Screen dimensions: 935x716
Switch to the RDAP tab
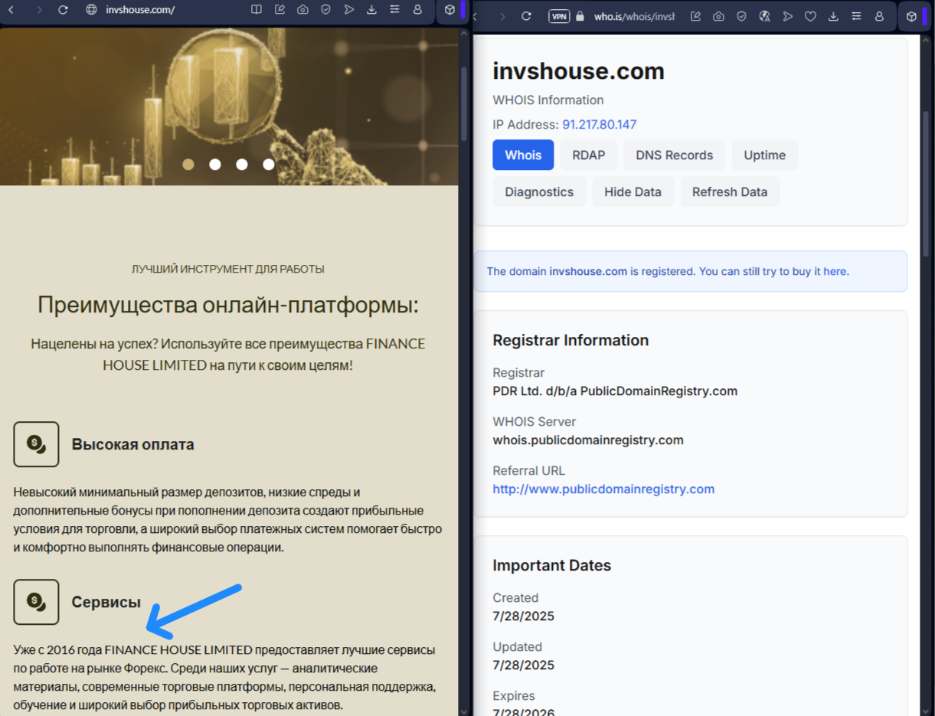coord(589,155)
